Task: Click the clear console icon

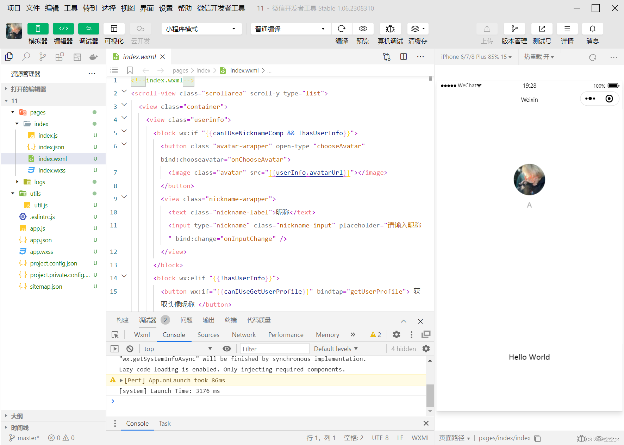Action: click(x=130, y=349)
